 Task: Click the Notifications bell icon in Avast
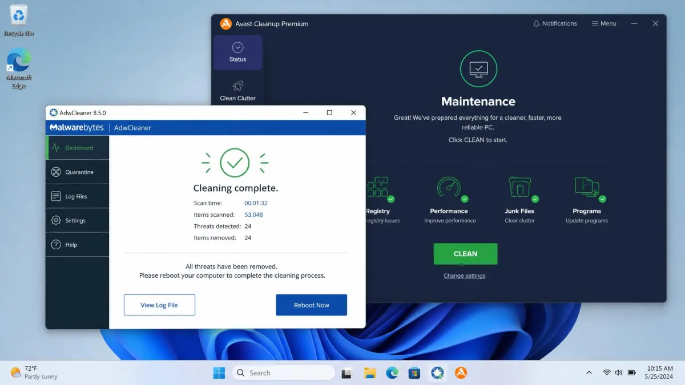pyautogui.click(x=536, y=23)
